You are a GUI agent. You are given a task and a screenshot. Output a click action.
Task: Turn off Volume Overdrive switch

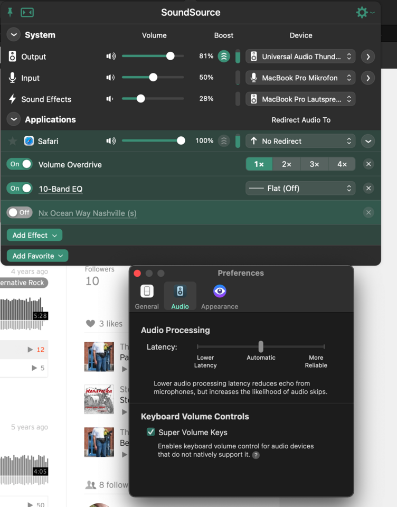click(x=20, y=164)
